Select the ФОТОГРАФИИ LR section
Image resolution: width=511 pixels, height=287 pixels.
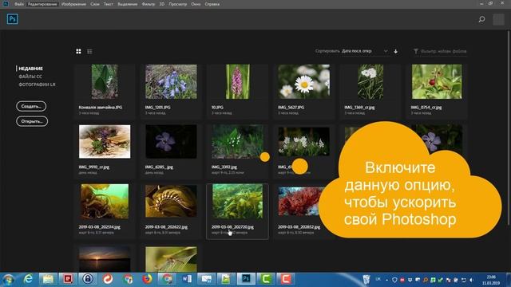point(37,85)
